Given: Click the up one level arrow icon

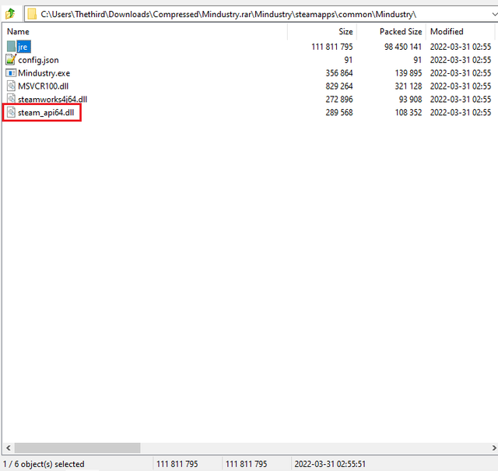Looking at the screenshot, I should [x=11, y=13].
